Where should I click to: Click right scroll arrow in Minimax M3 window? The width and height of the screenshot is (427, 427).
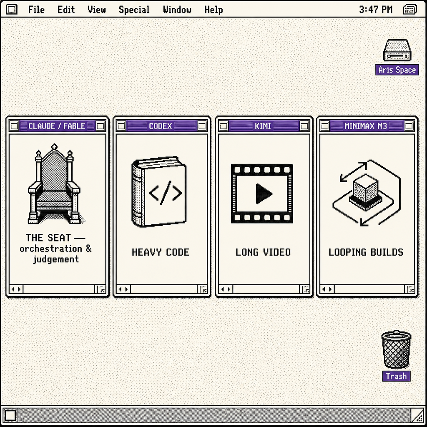(x=330, y=289)
